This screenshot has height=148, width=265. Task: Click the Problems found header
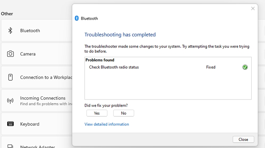click(x=100, y=60)
